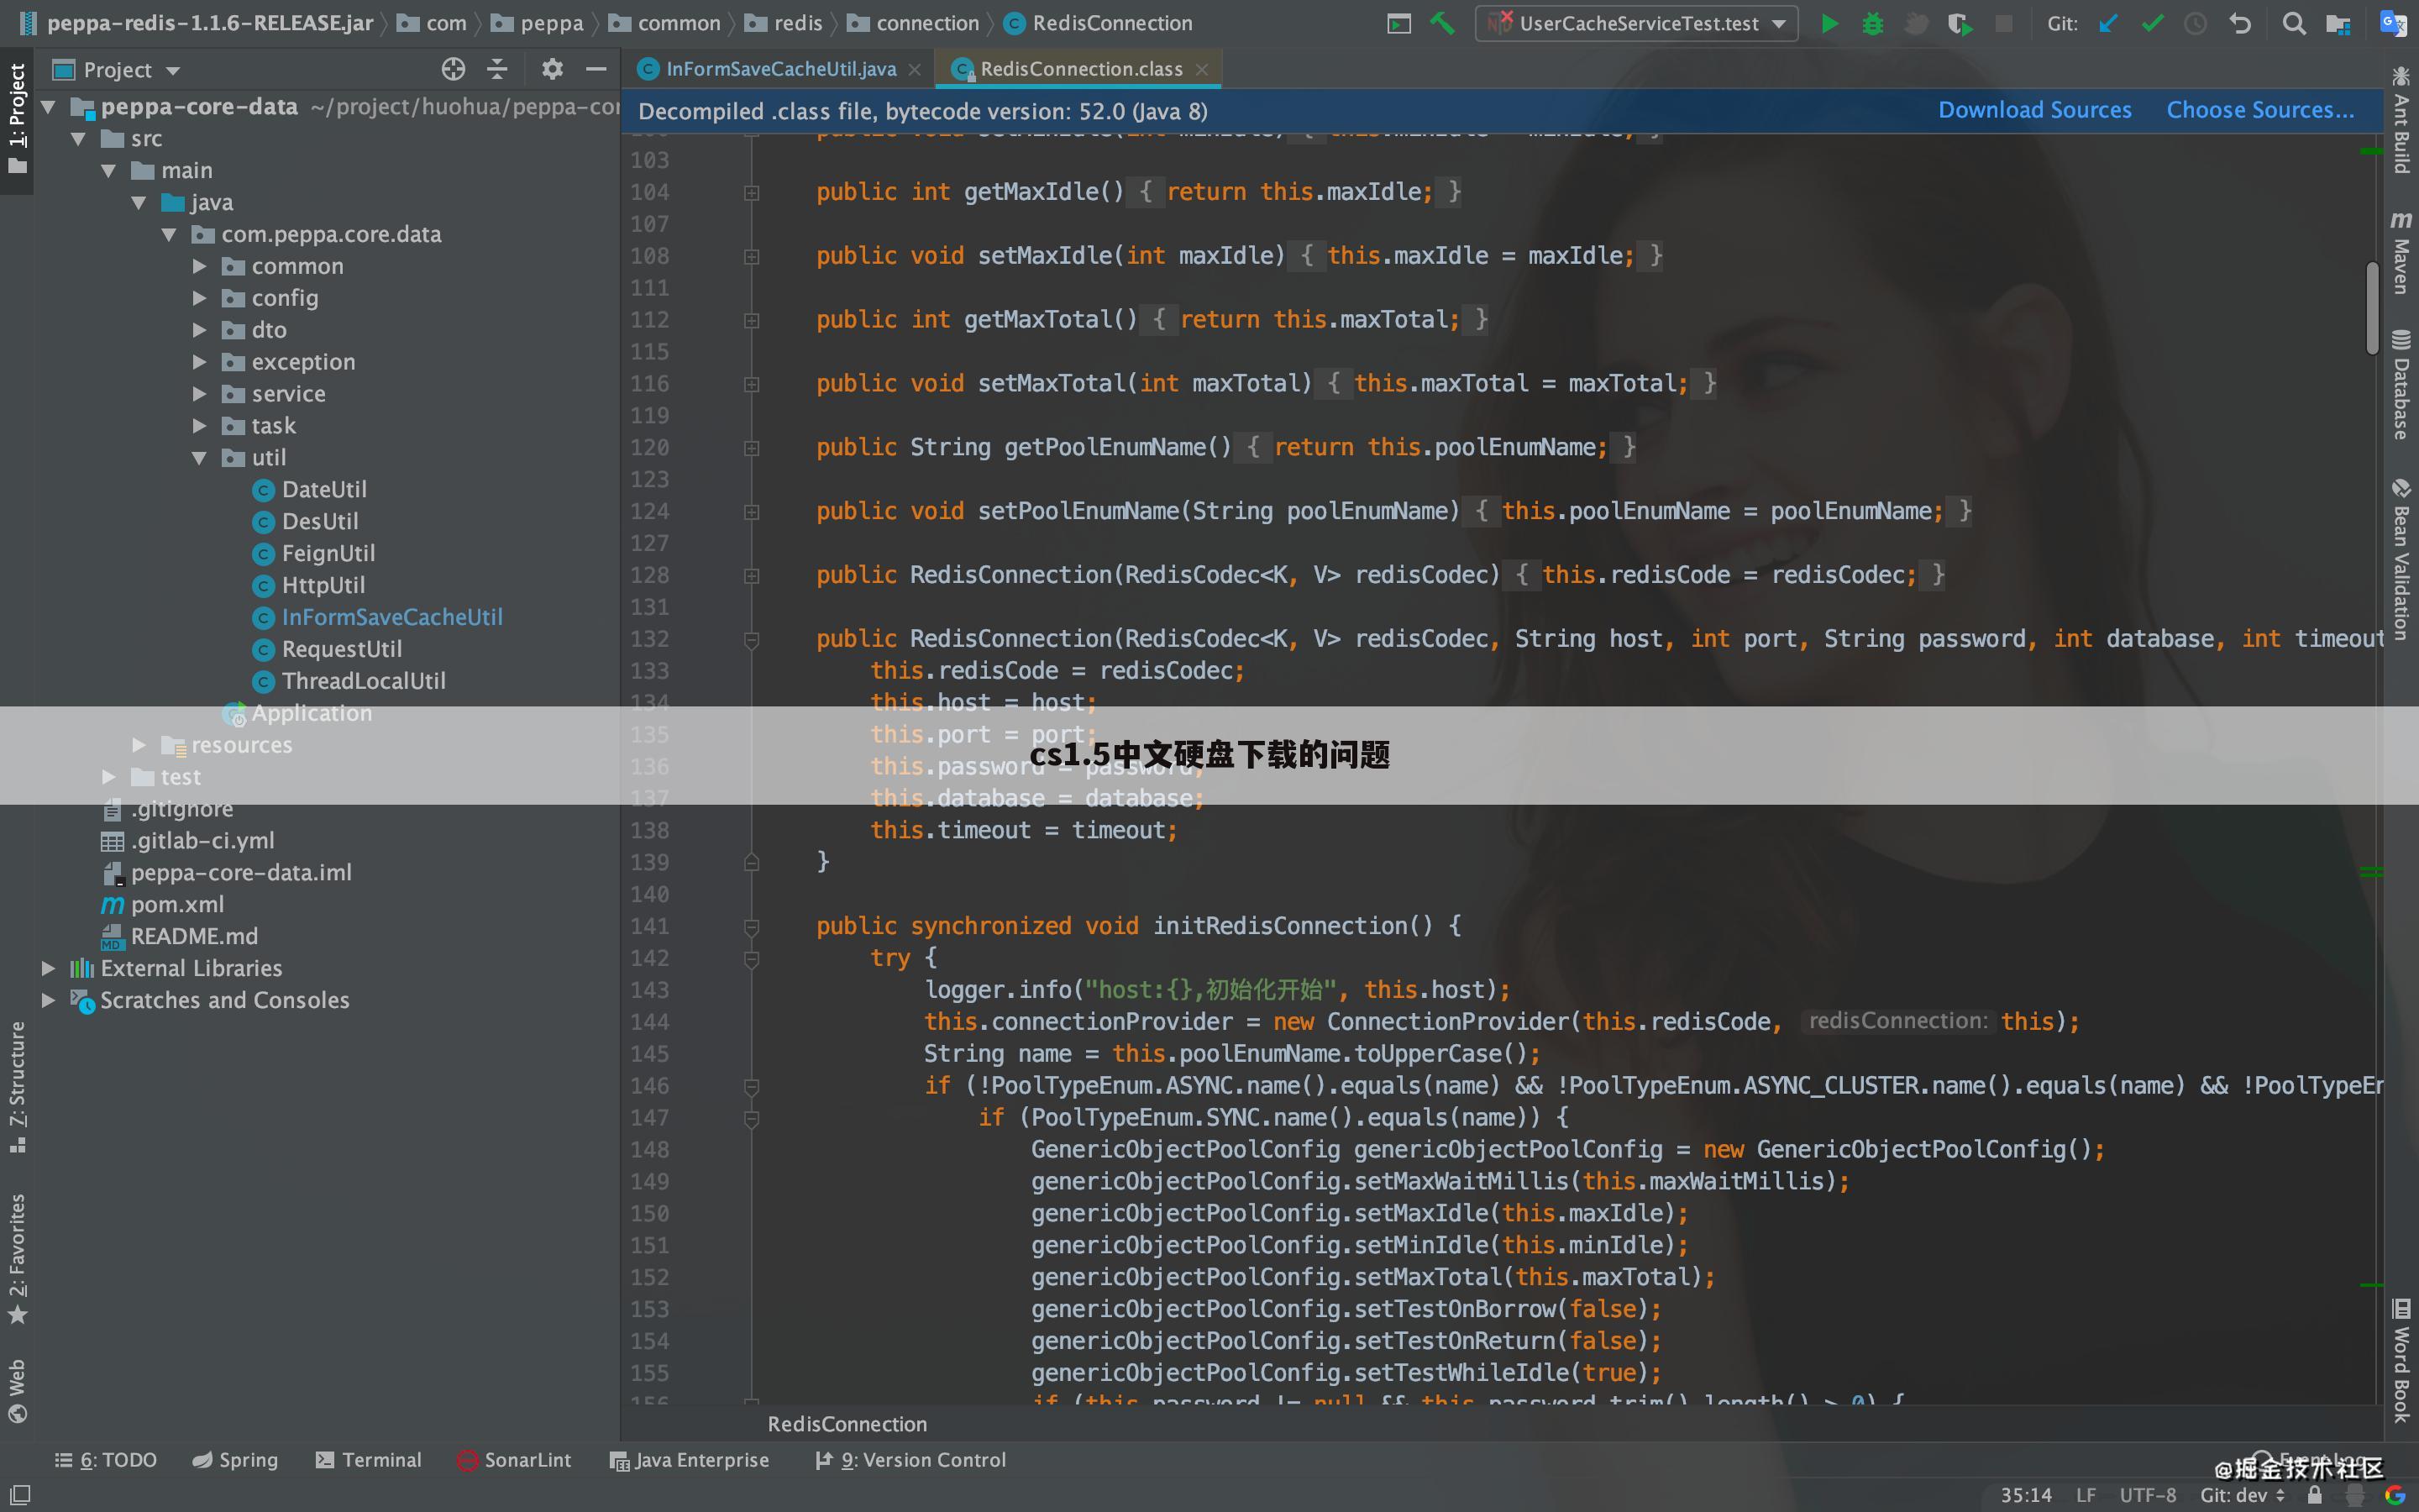Build project with the green hammer icon
The image size is (2419, 1512).
click(x=1441, y=23)
